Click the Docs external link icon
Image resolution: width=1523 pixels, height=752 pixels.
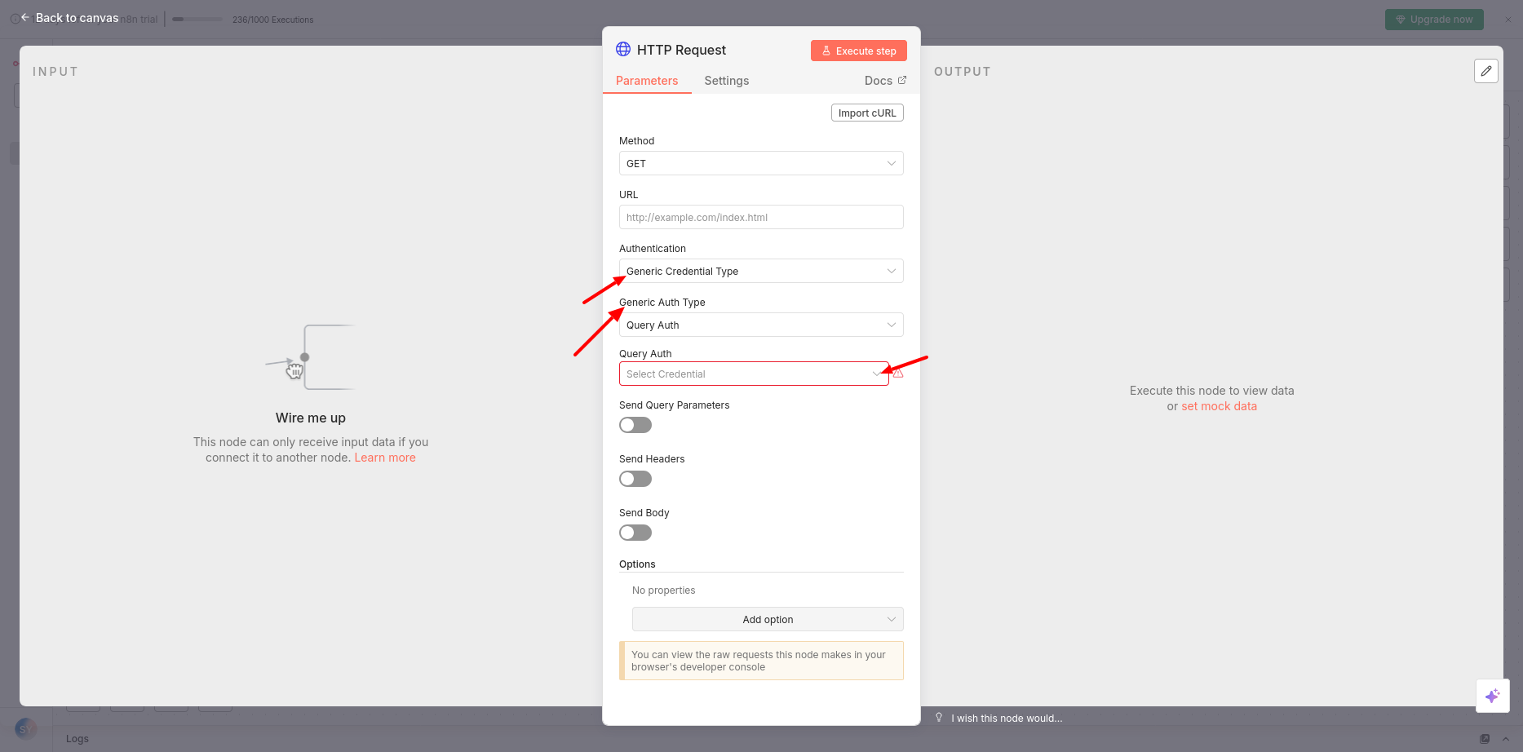point(902,80)
